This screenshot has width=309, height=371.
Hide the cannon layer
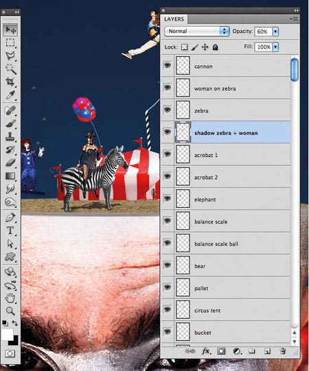[x=168, y=65]
